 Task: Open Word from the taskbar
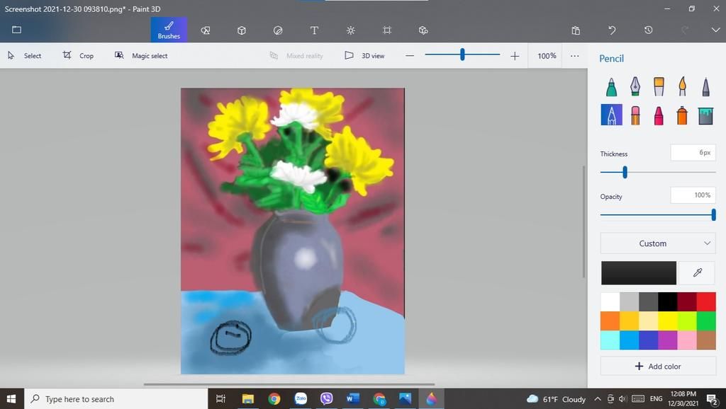click(353, 399)
